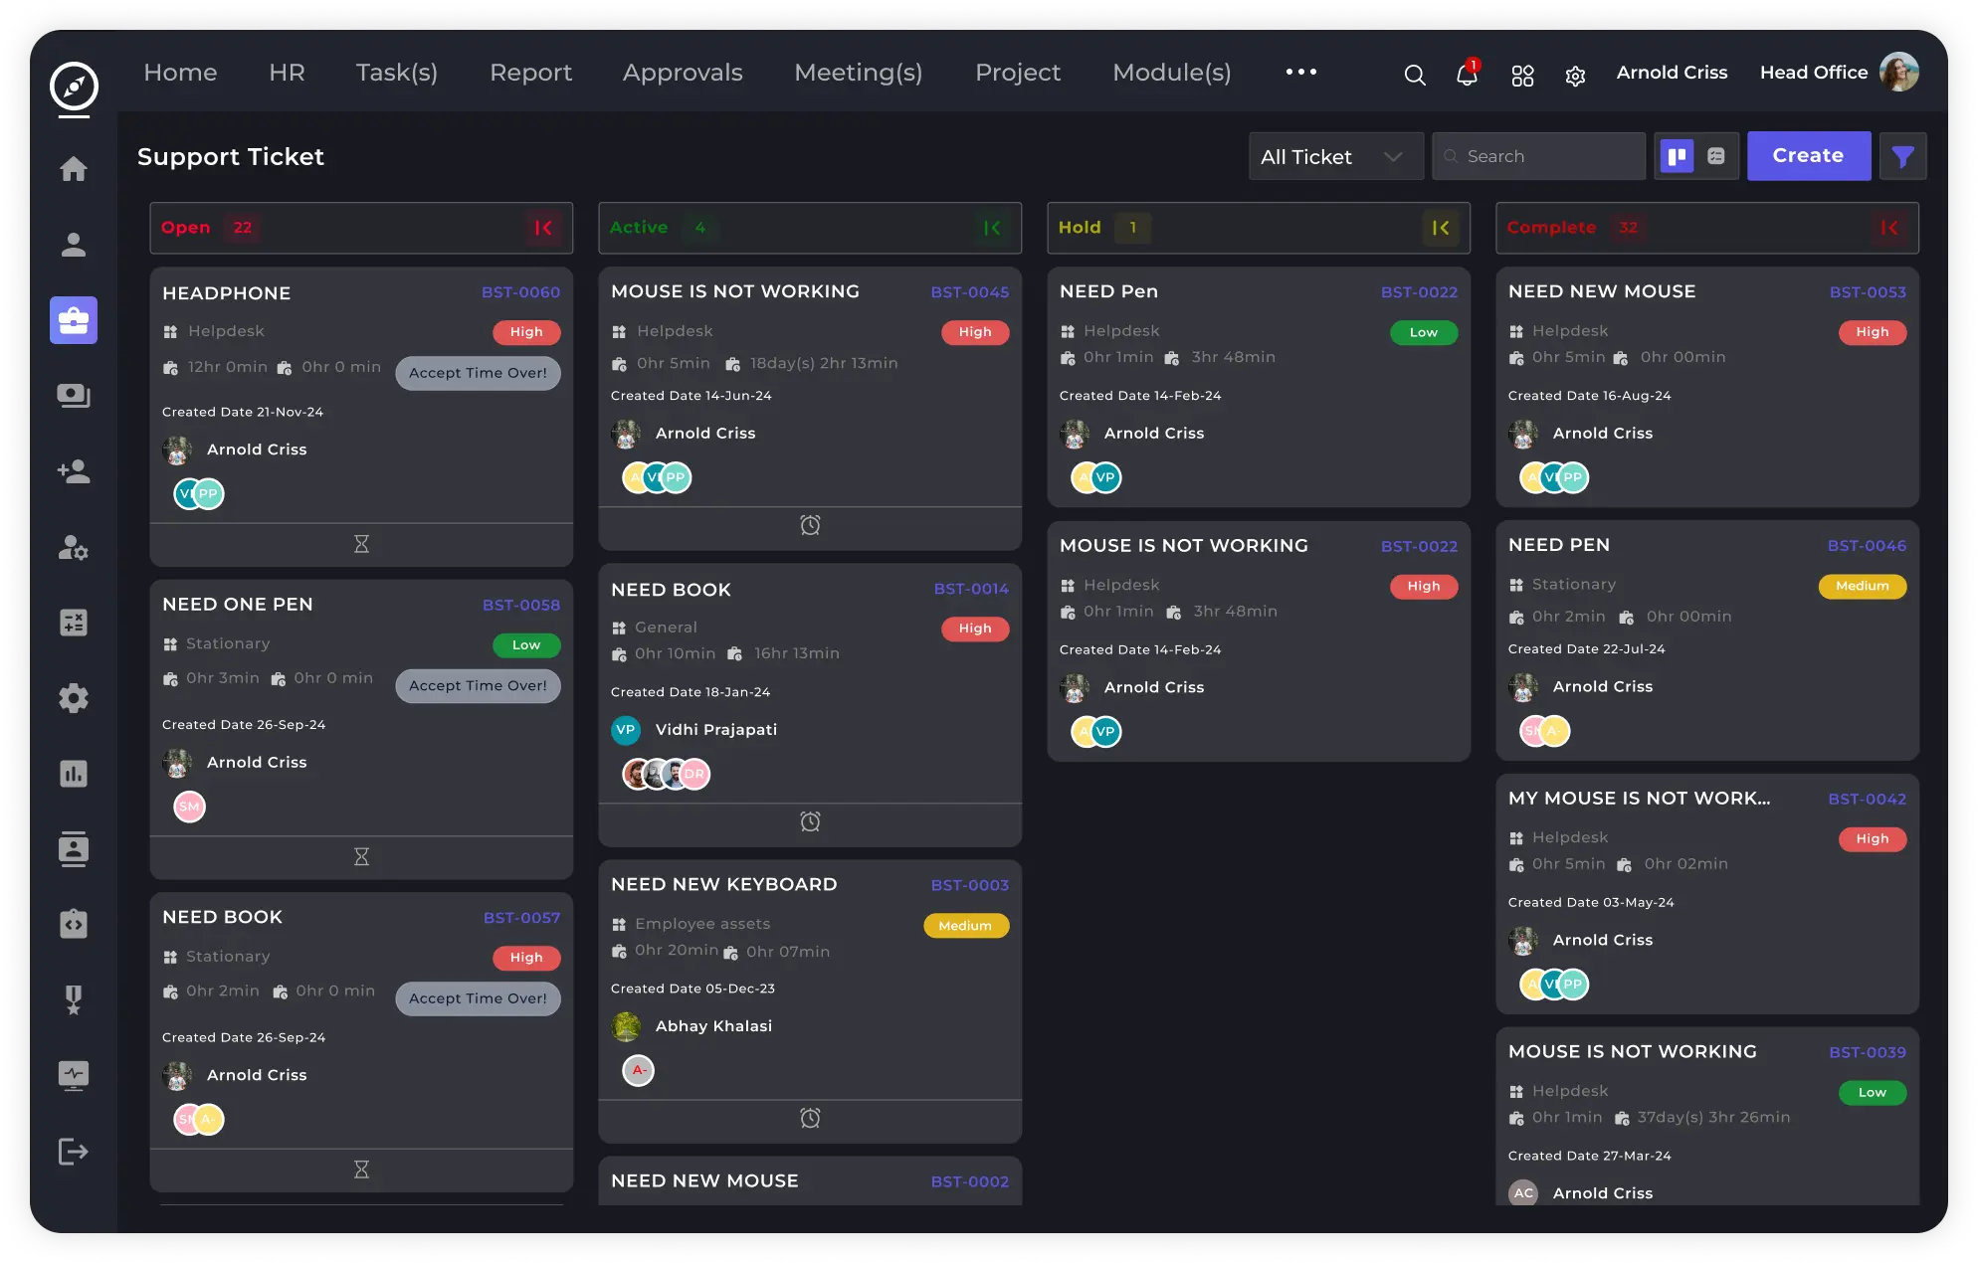Collapse the Open column
1978x1263 pixels.
[x=543, y=228]
